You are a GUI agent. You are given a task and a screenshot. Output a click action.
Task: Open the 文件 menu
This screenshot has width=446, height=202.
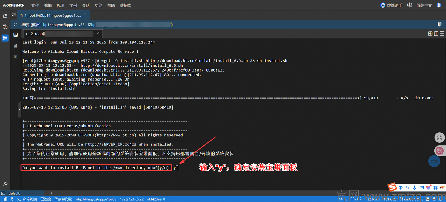[x=35, y=6]
